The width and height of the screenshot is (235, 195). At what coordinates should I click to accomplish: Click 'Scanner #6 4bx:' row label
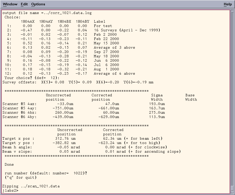(x=20, y=113)
